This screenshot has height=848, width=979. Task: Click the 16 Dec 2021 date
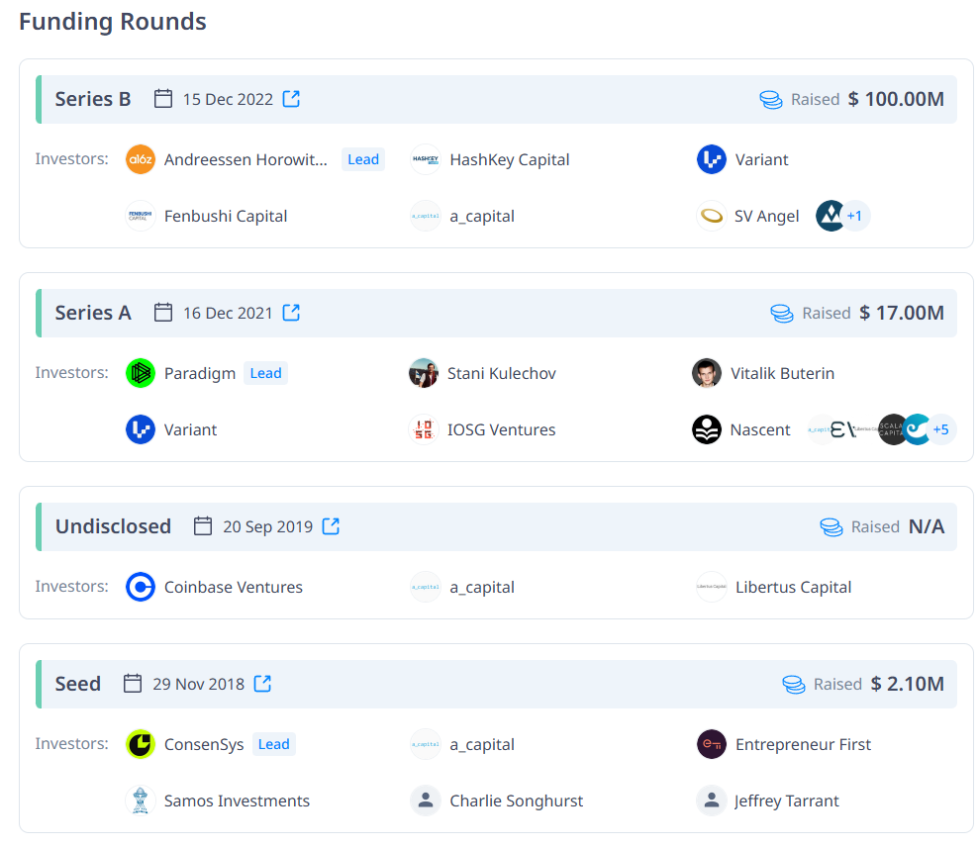(x=228, y=314)
